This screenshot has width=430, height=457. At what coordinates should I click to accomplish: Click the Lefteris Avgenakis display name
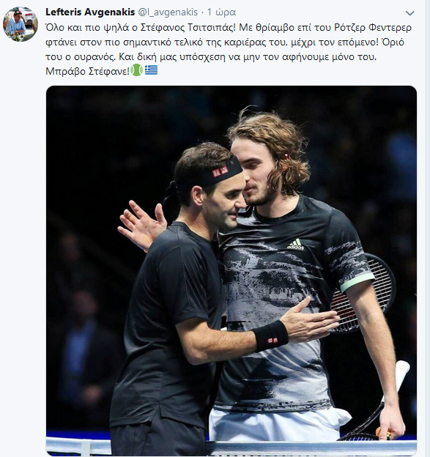pos(90,12)
